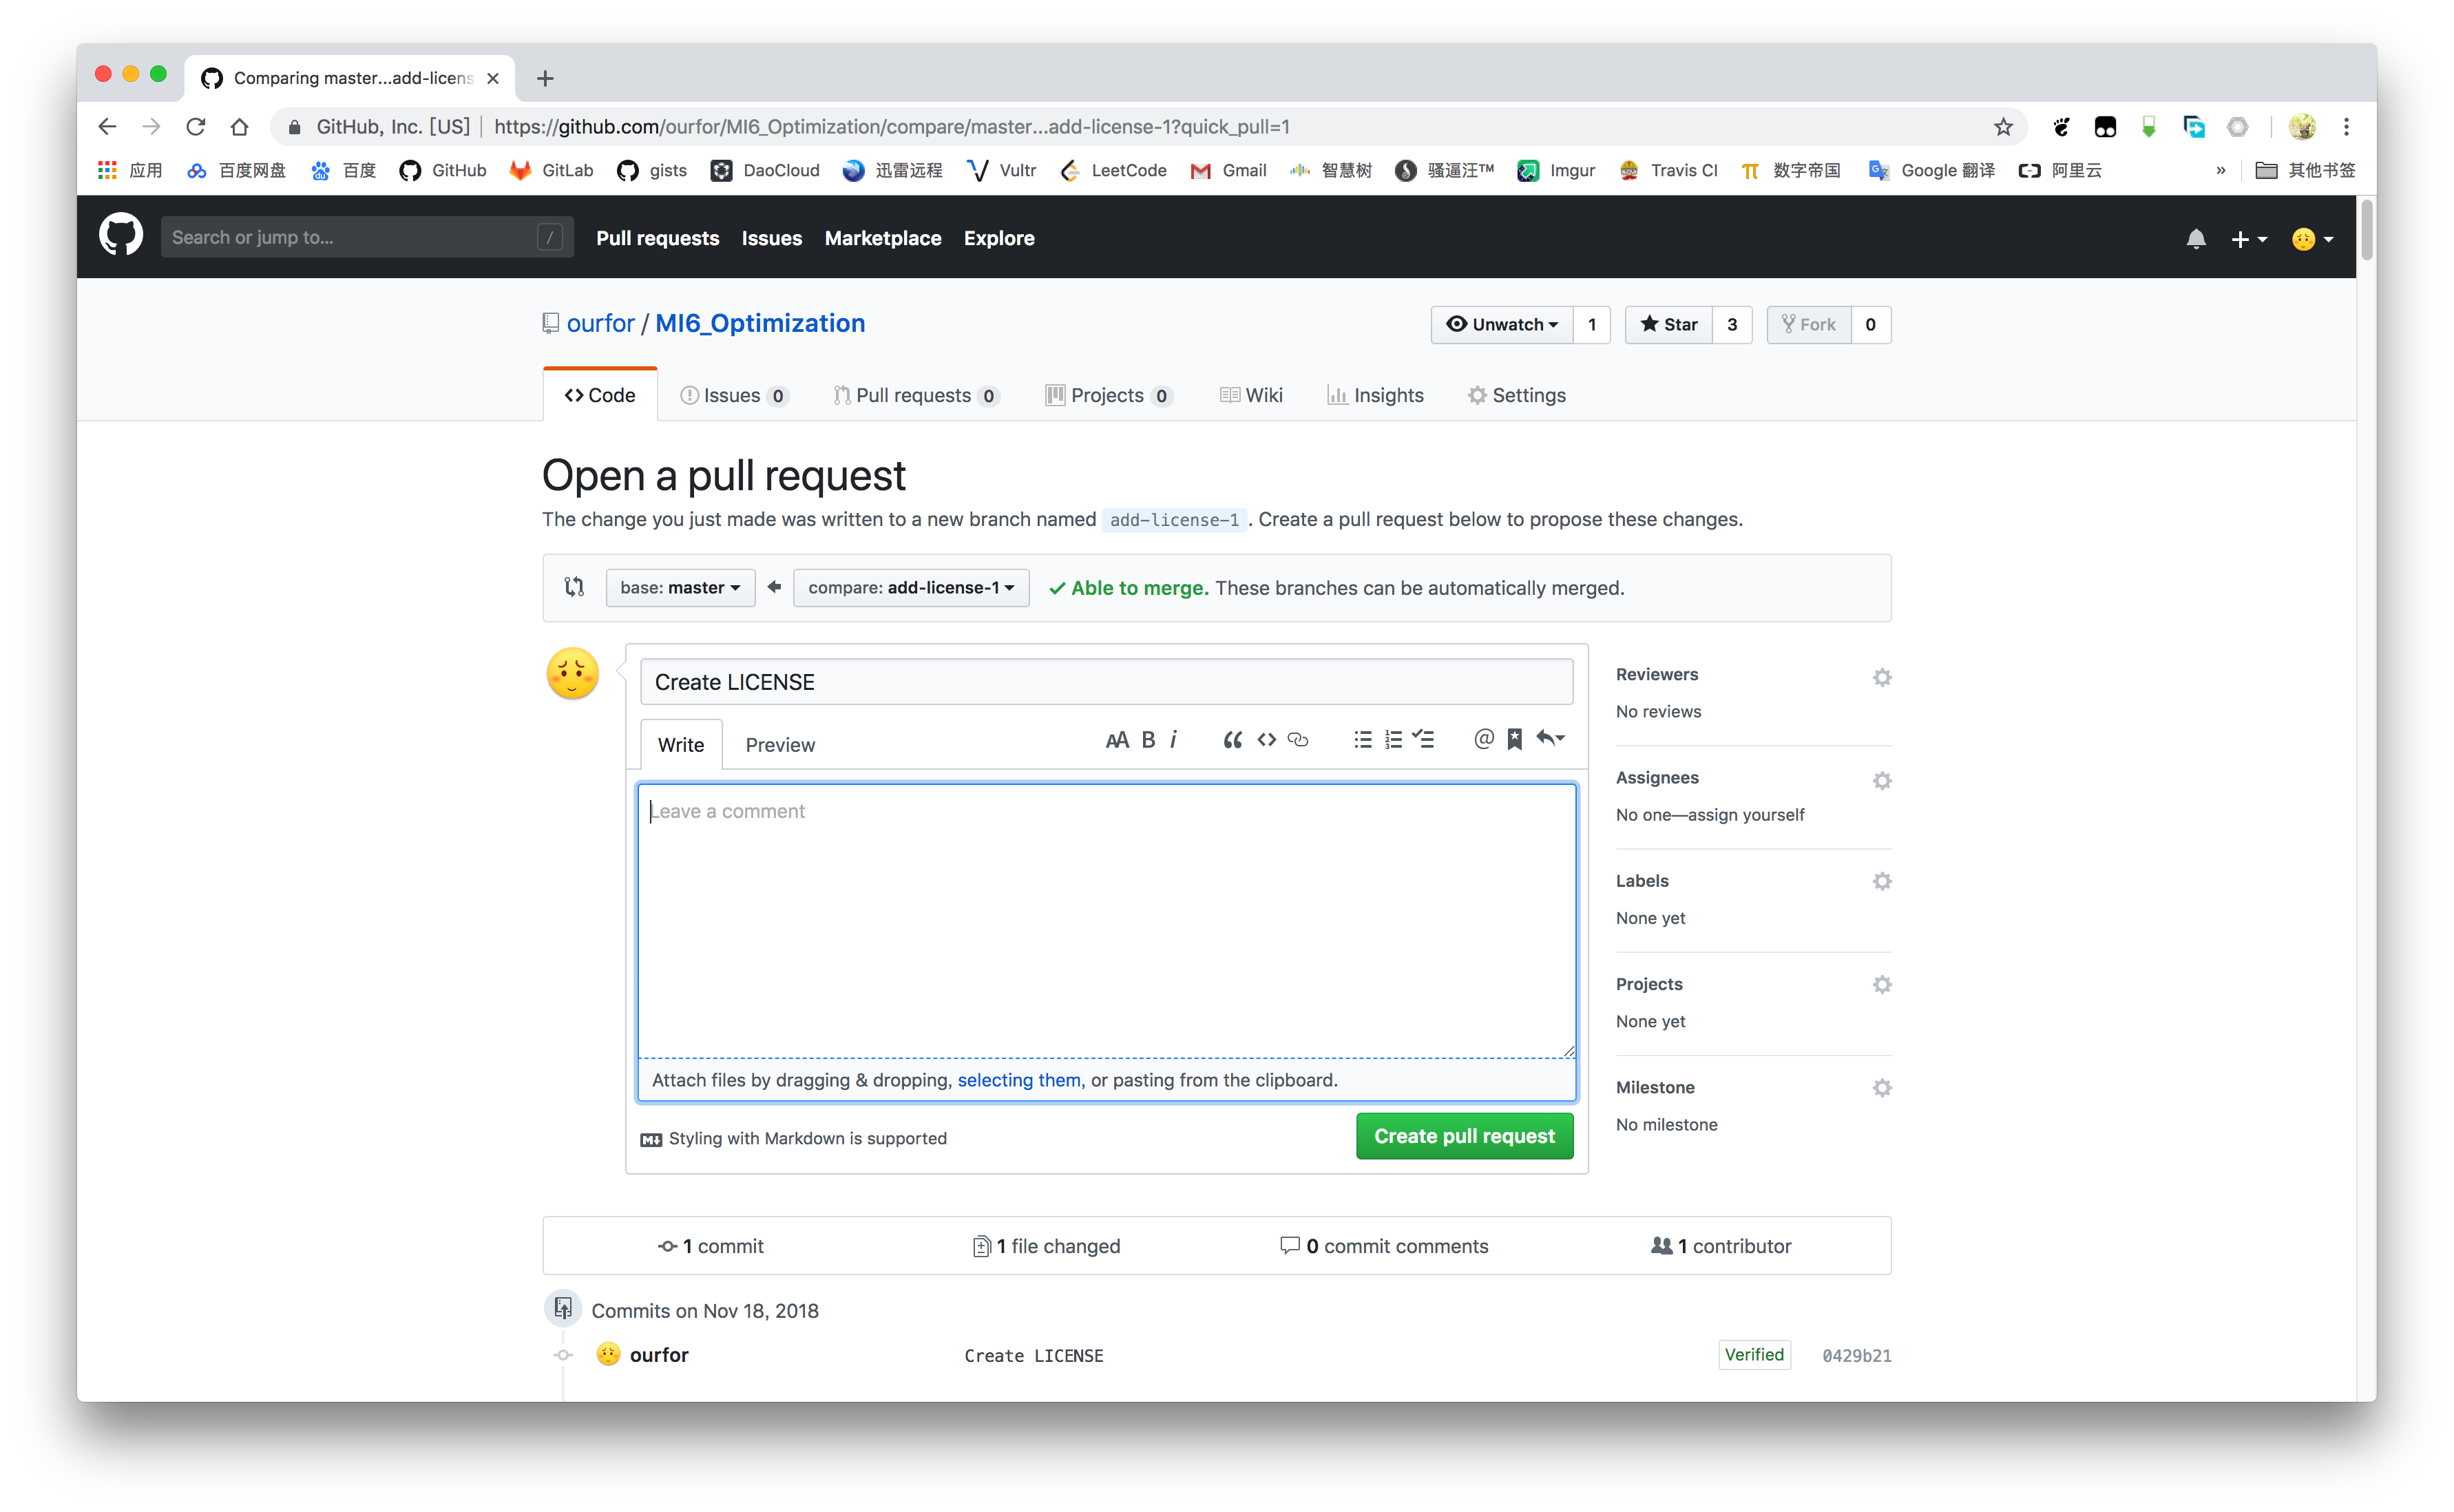Add a link via toolbar icon
The width and height of the screenshot is (2454, 1512).
[1298, 740]
